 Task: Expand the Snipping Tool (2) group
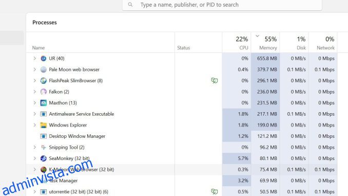[x=34, y=147]
